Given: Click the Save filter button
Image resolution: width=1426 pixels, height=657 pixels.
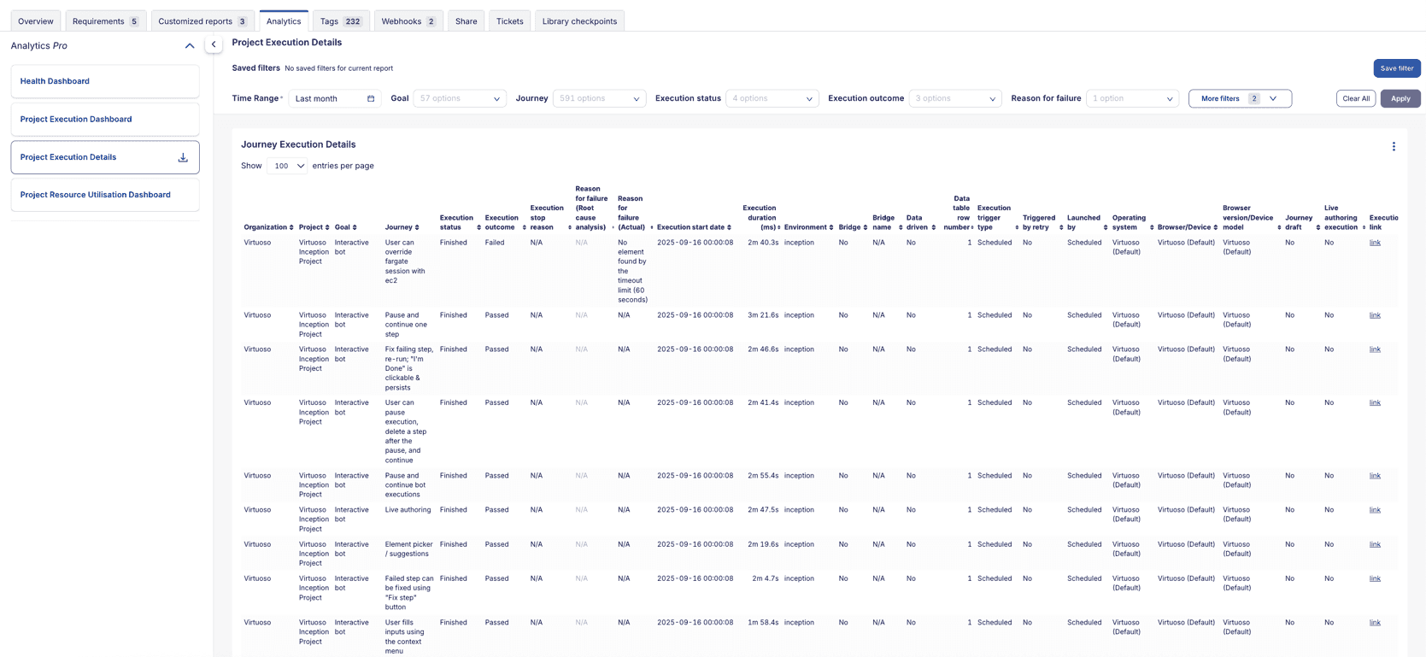Looking at the screenshot, I should tap(1396, 68).
